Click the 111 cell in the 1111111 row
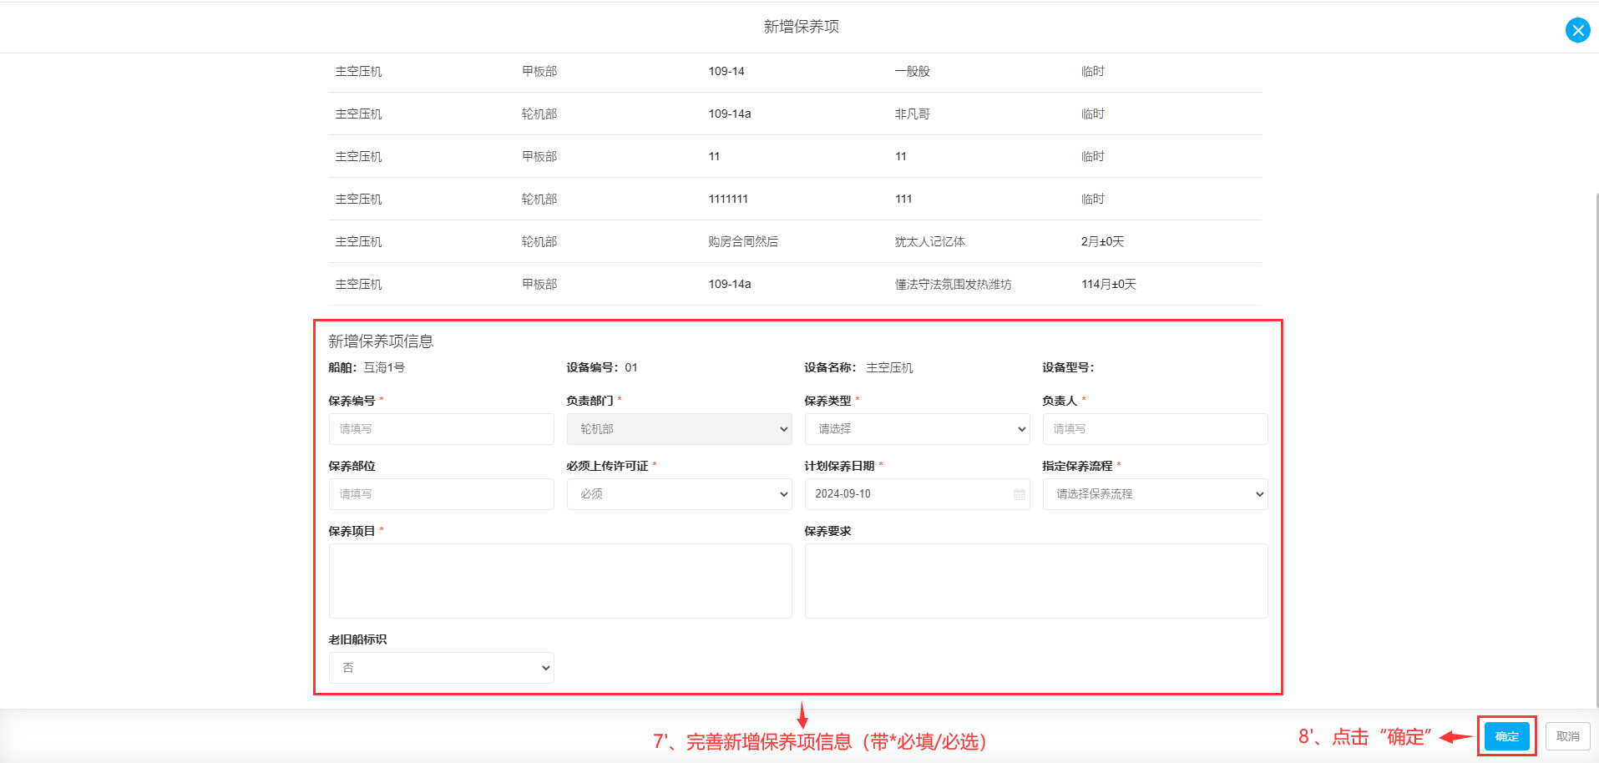 click(903, 200)
